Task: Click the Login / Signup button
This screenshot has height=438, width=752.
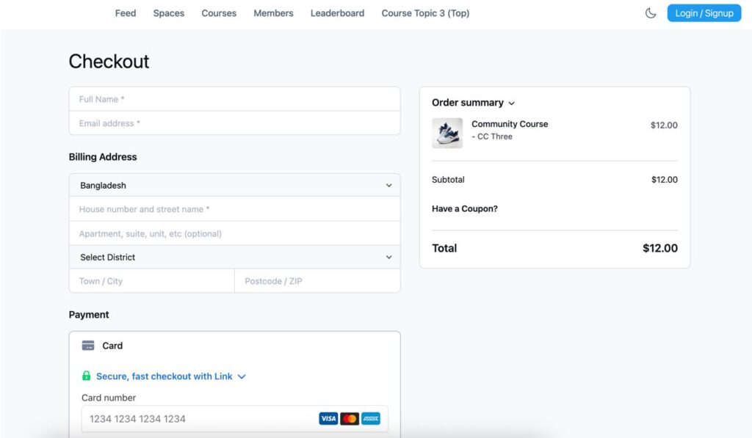Action: click(704, 12)
